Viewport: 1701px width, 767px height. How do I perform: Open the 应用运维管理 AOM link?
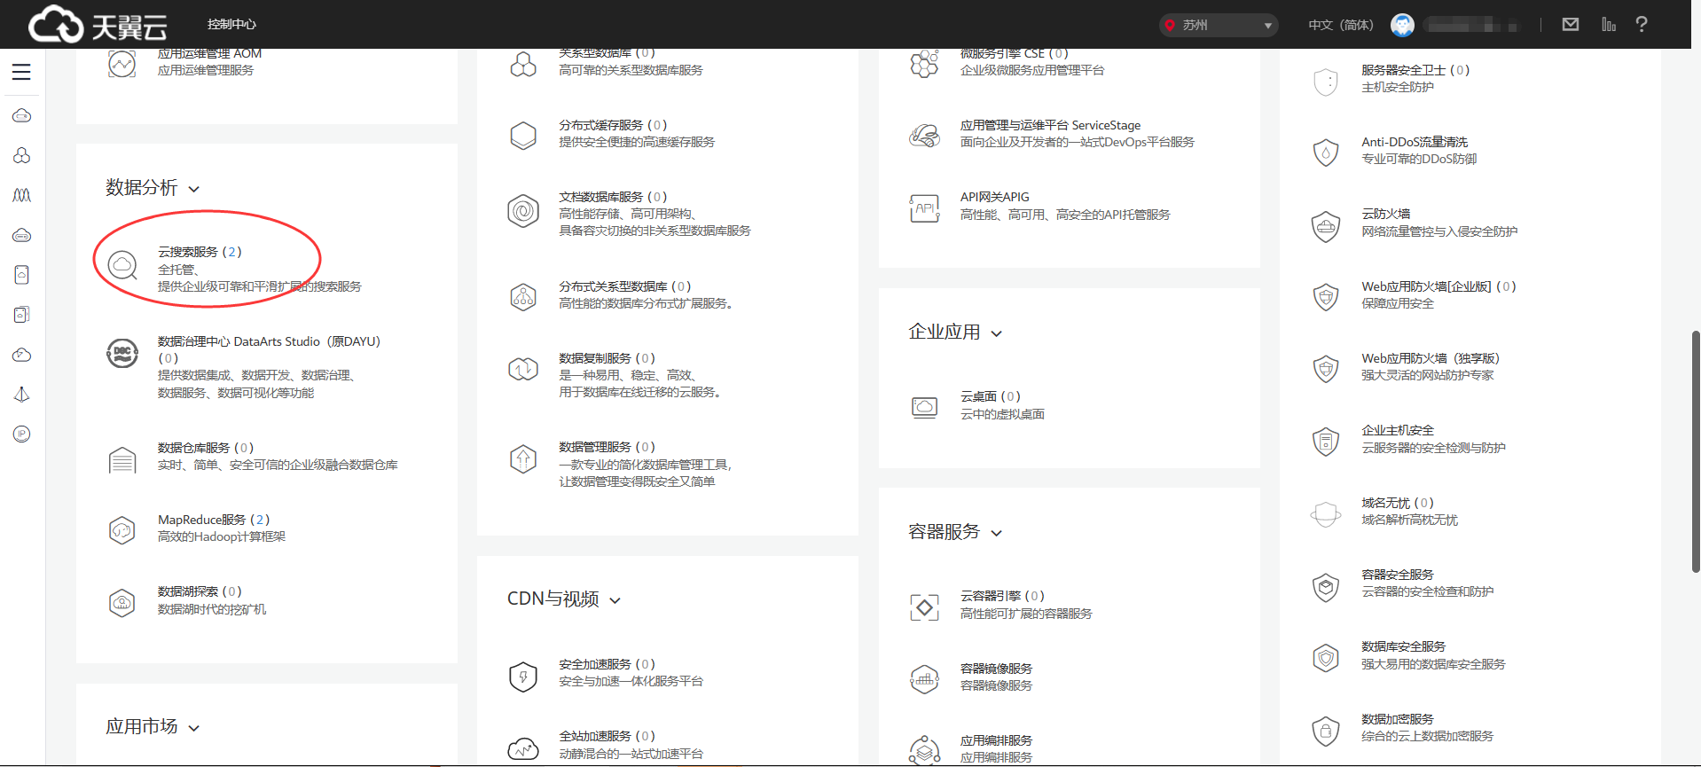point(209,54)
